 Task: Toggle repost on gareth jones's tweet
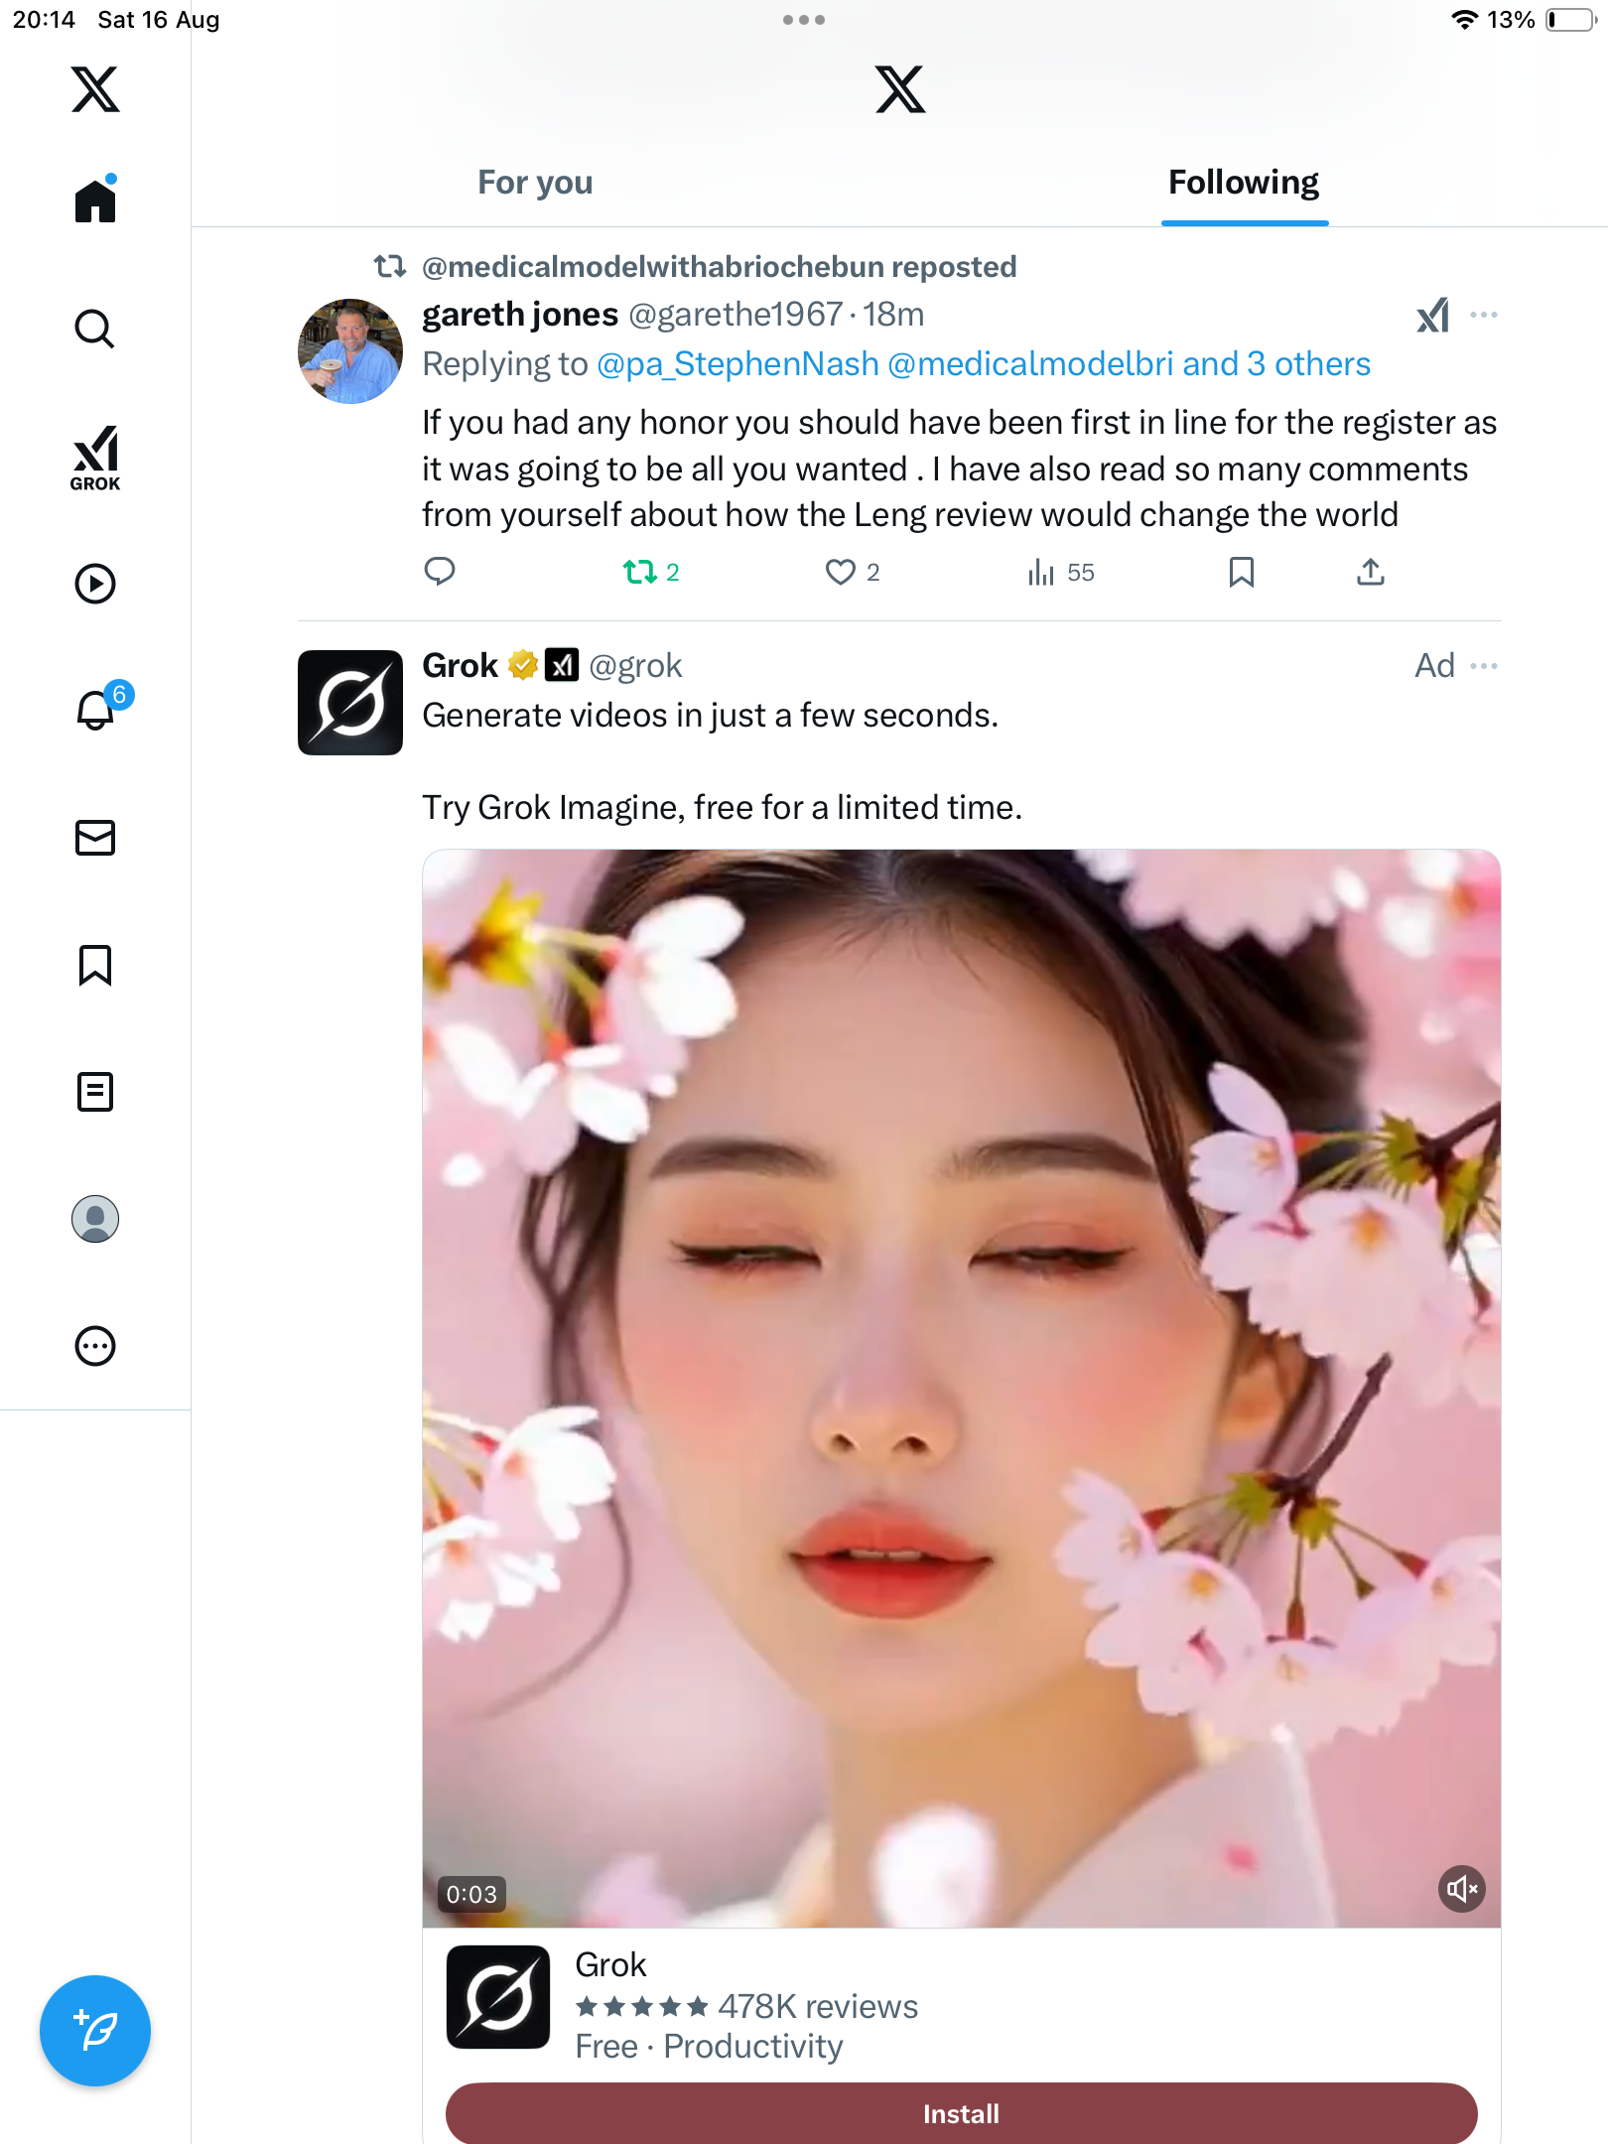coord(640,572)
